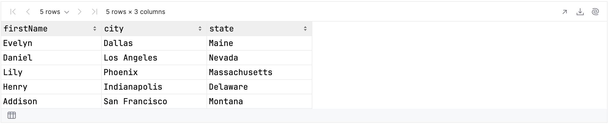Open the '5 rows' page size dropdown
The image size is (610, 124).
(54, 12)
